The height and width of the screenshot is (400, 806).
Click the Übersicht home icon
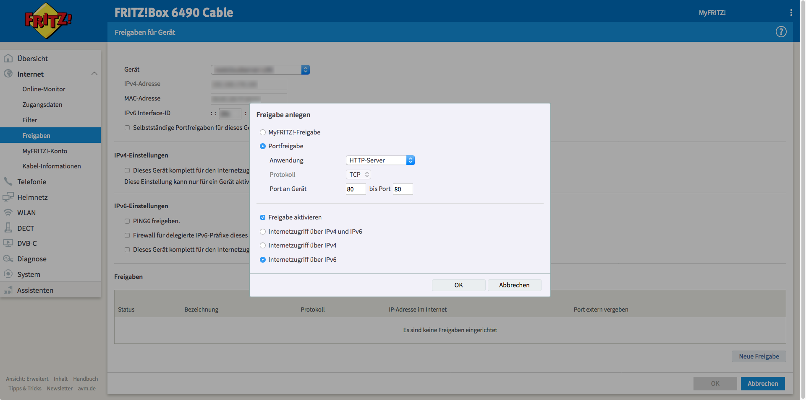(8, 59)
